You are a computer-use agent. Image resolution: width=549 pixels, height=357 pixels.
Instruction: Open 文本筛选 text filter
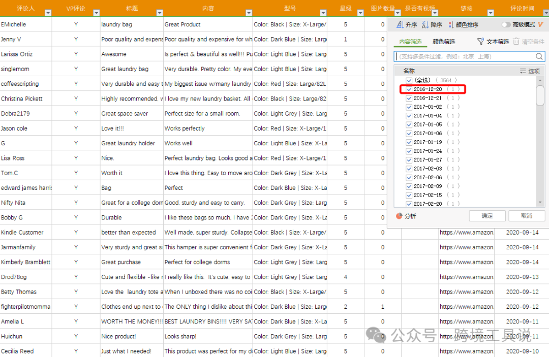click(x=493, y=42)
